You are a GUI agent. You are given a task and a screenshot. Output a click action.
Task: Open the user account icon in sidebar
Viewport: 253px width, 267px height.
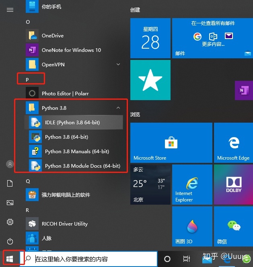click(10, 164)
